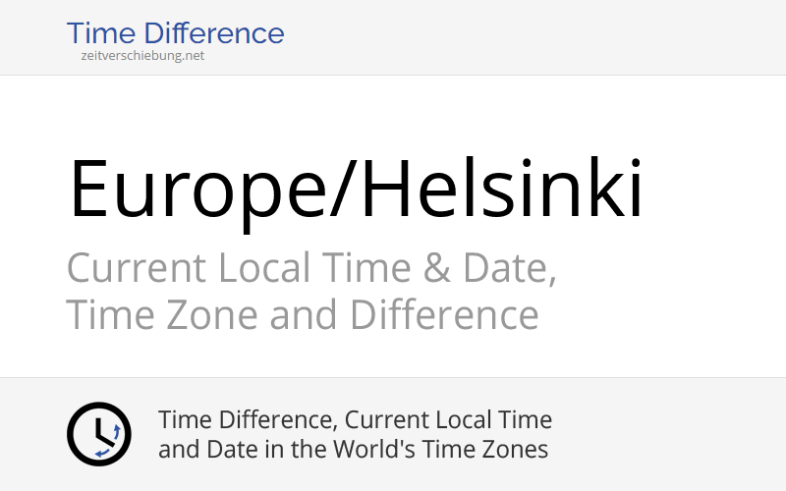
Task: Click the word 'Difference' in the header logo
Action: [x=214, y=33]
